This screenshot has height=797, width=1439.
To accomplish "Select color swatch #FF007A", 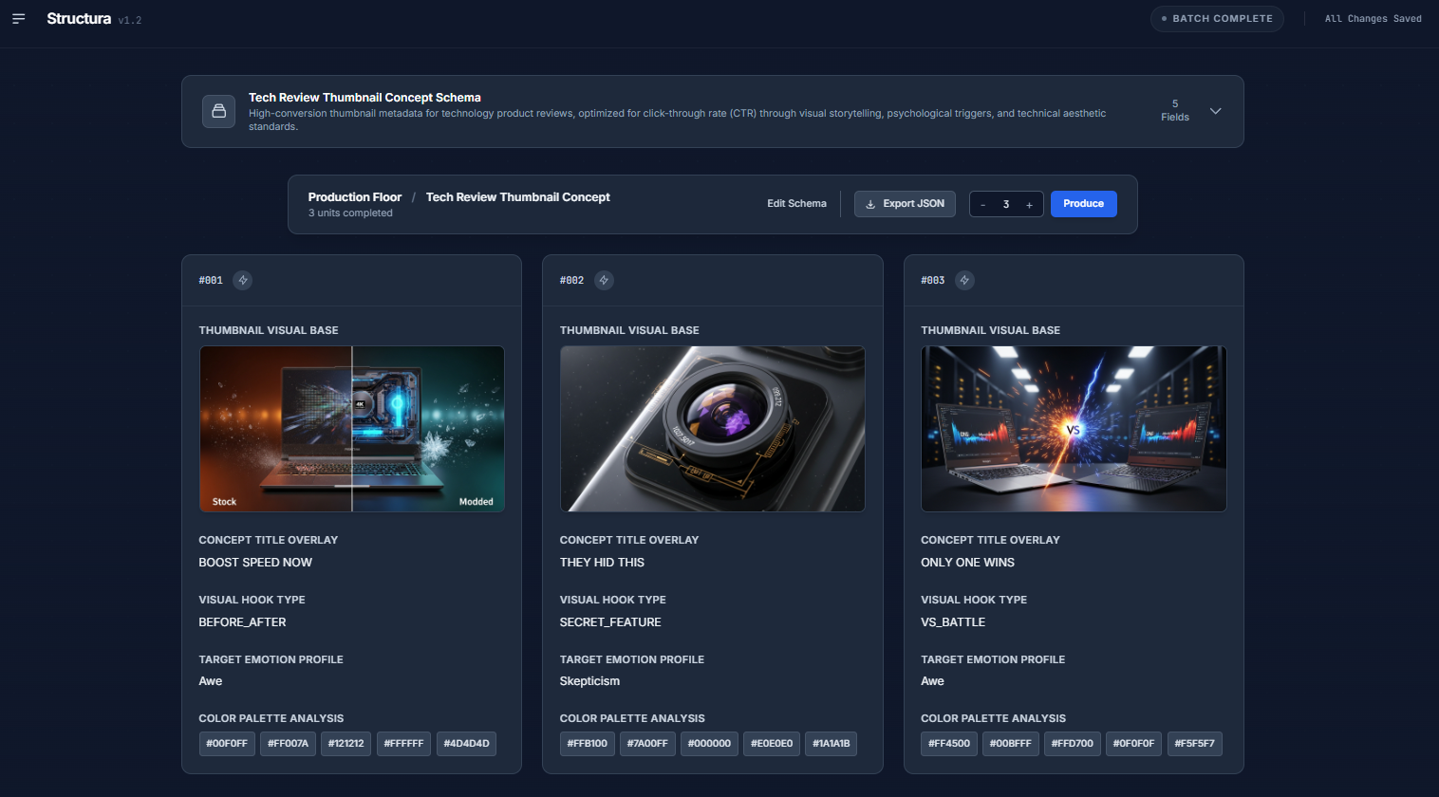I will point(288,744).
